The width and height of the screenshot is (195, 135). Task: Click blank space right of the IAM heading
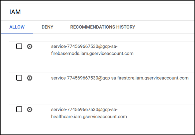(x=107, y=12)
